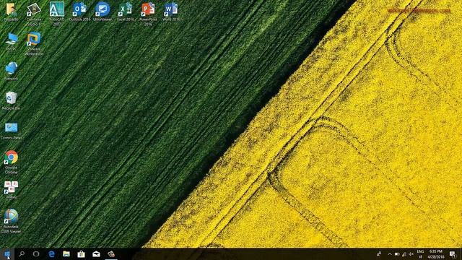Open the clock and date flyout
The height and width of the screenshot is (260, 462).
tap(436, 254)
